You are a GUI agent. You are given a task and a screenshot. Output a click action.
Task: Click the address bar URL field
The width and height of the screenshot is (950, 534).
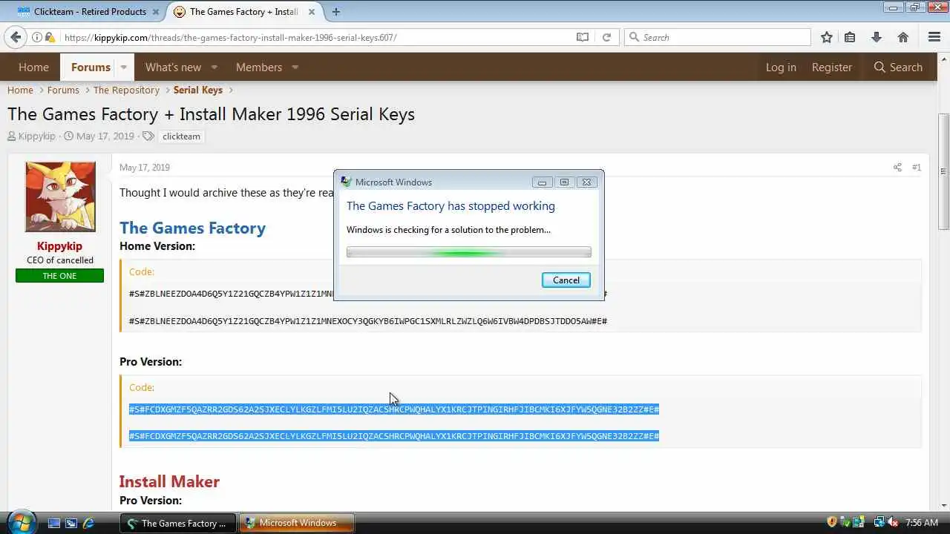pyautogui.click(x=319, y=37)
